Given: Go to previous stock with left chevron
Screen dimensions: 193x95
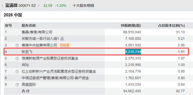Looking at the screenshot, I should tap(3, 6).
